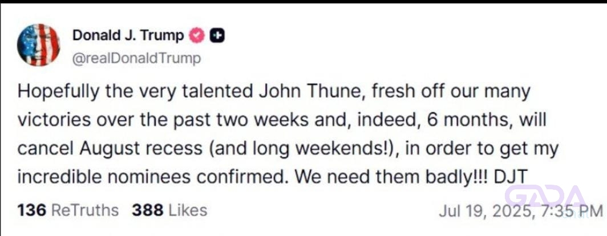
Task: Click the GADA watermark logo
Action: coord(545,196)
